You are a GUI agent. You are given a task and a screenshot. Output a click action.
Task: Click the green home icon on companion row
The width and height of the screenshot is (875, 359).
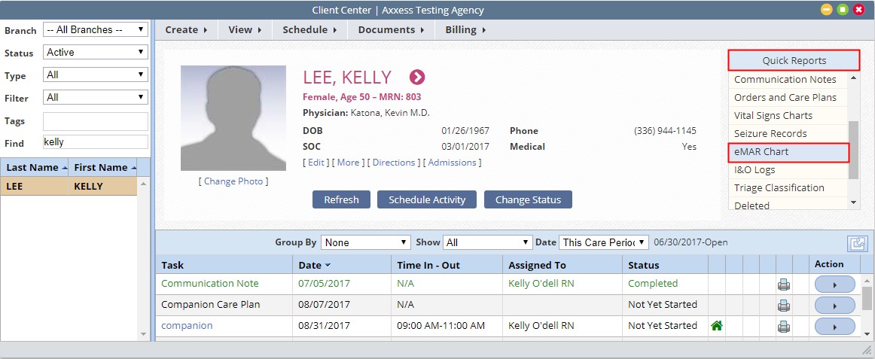717,326
